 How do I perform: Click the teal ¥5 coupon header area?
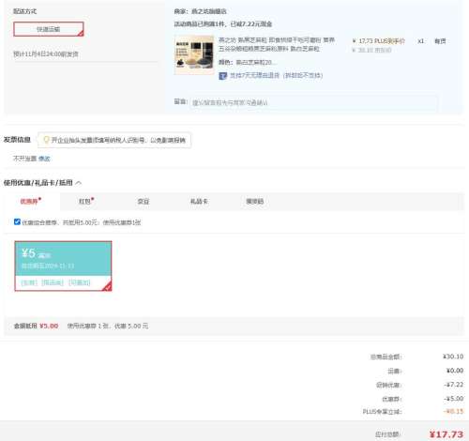click(x=63, y=259)
